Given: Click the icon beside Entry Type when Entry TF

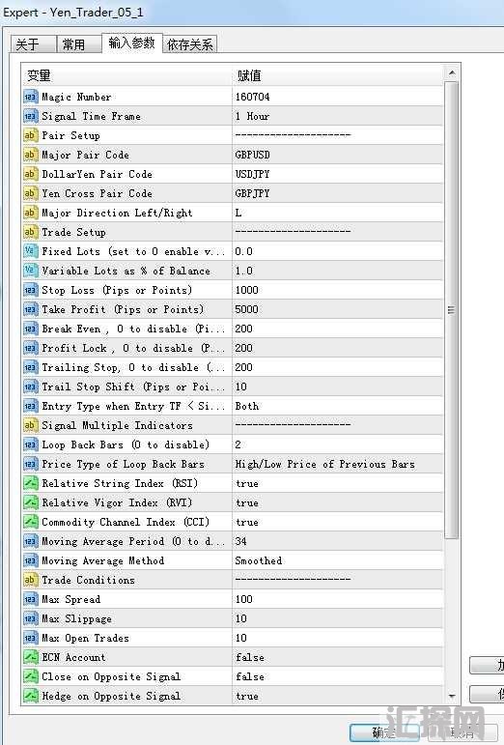Looking at the screenshot, I should point(30,406).
